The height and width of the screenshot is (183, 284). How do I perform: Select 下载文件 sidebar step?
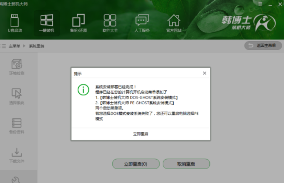pos(17,155)
